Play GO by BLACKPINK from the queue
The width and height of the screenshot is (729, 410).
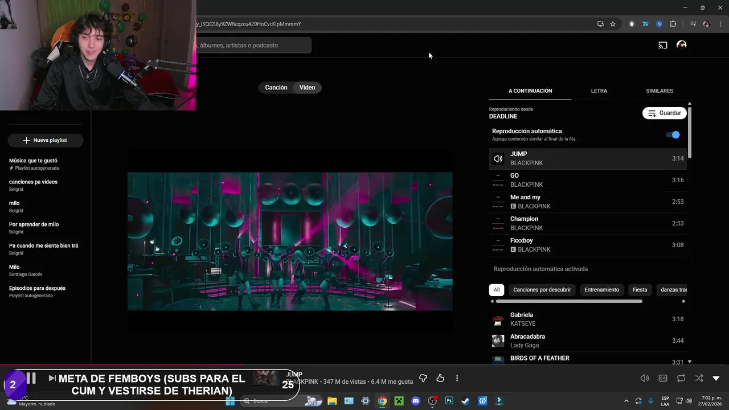click(x=588, y=180)
